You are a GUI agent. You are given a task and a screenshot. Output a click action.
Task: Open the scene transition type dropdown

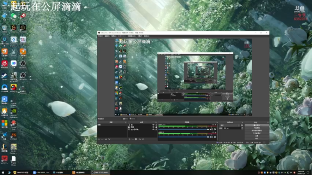(x=230, y=125)
